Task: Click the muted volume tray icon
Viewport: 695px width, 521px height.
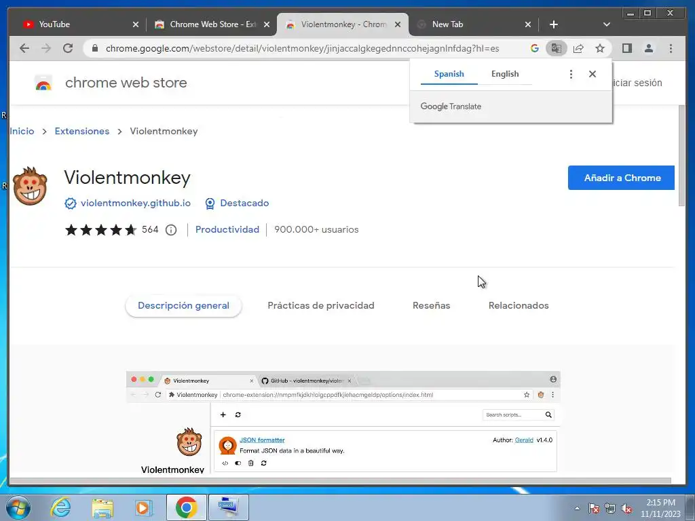Action: click(626, 508)
